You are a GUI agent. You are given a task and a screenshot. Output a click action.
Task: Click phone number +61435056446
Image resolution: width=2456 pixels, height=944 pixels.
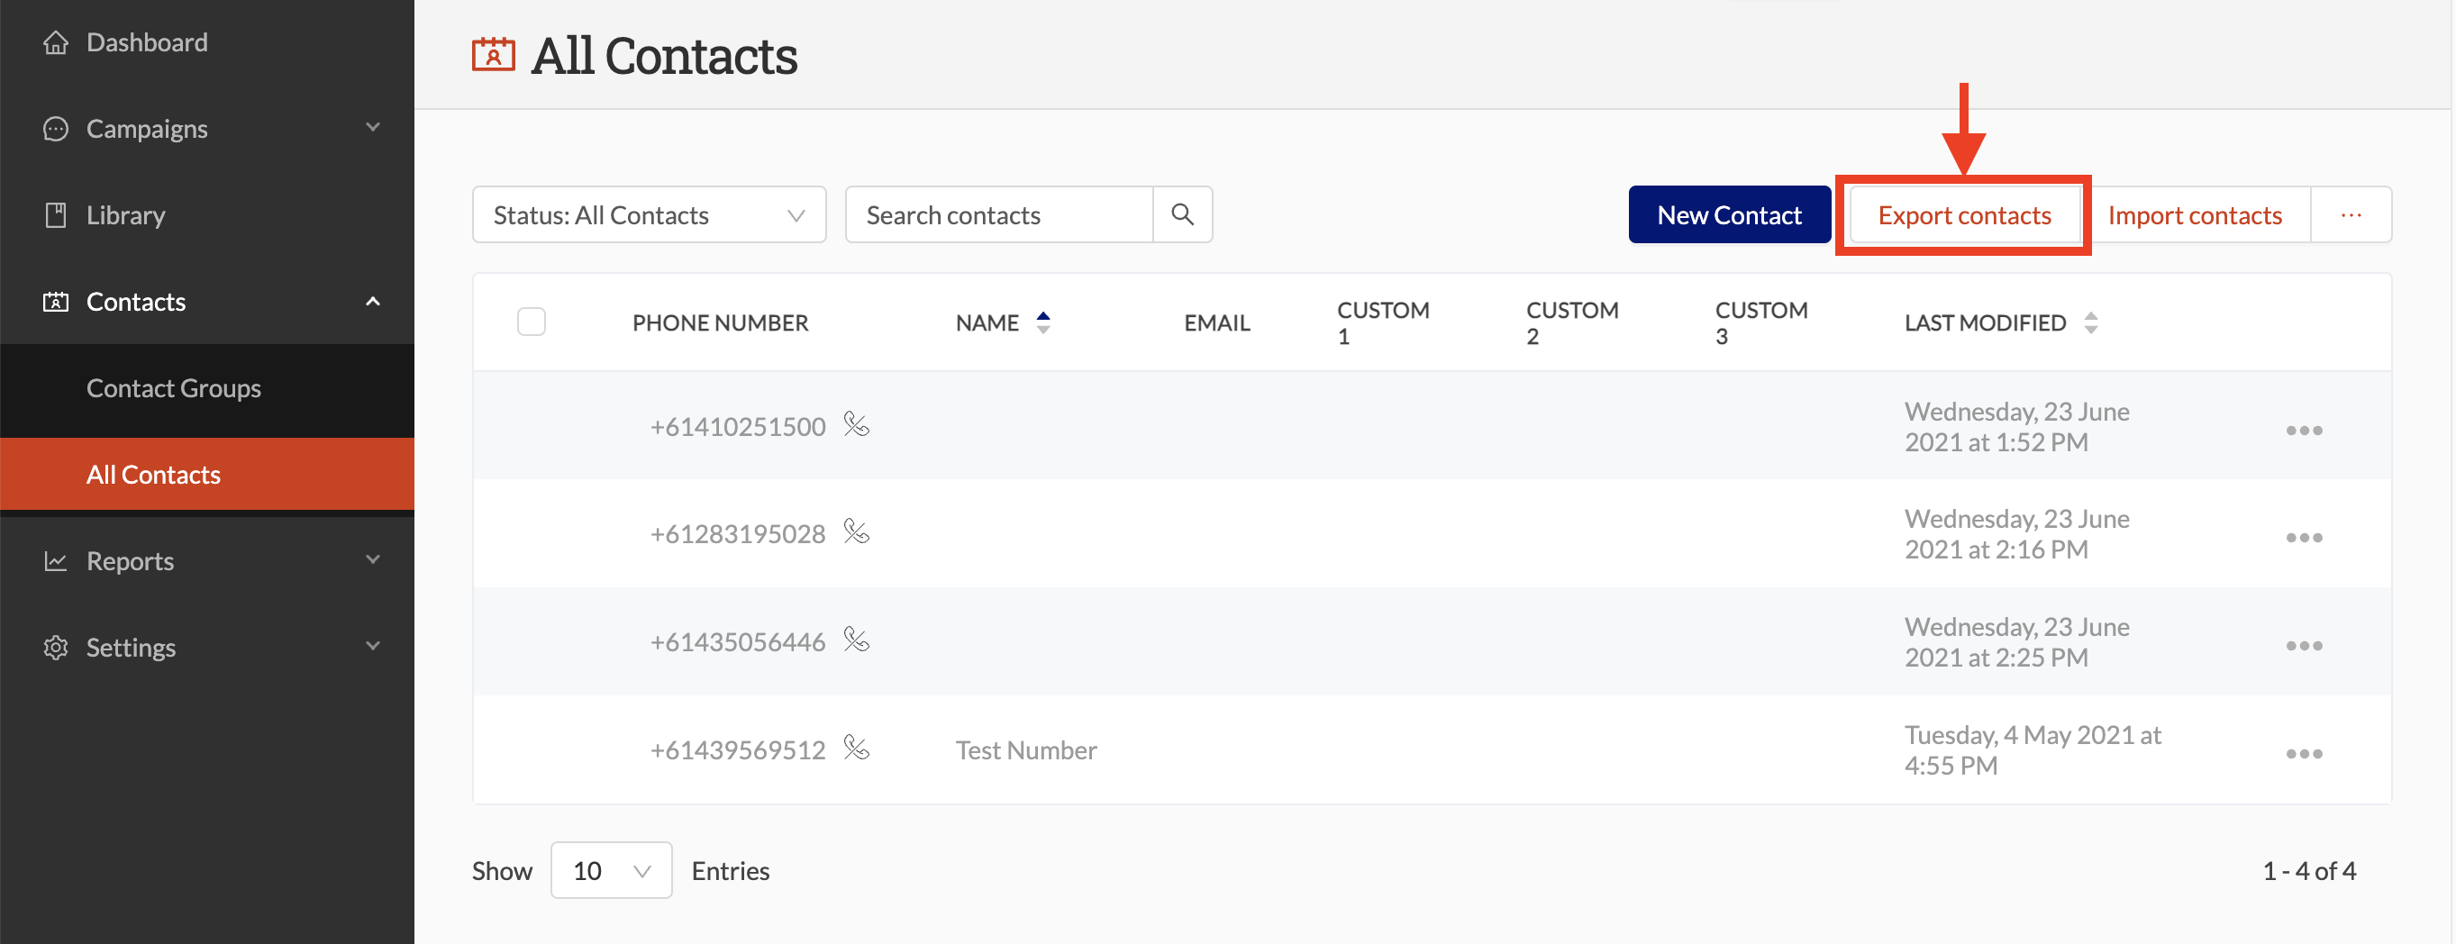(x=737, y=641)
